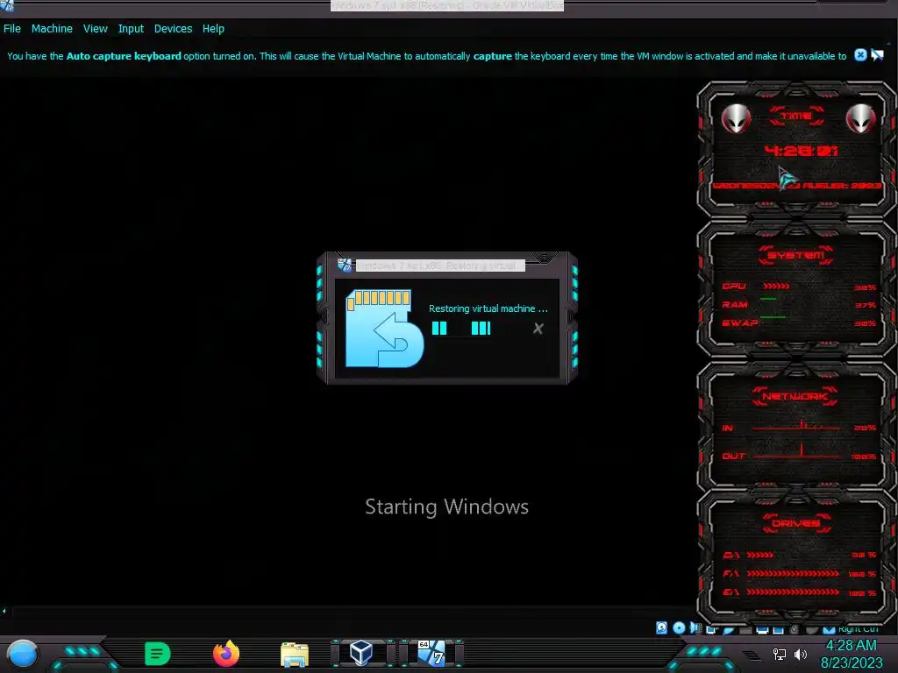Image resolution: width=898 pixels, height=673 pixels.
Task: Open the Machine menu
Action: click(52, 29)
